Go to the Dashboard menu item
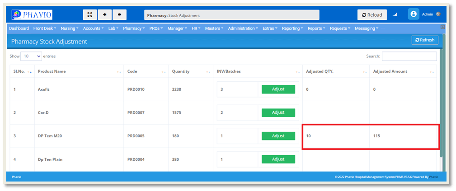 pos(19,28)
